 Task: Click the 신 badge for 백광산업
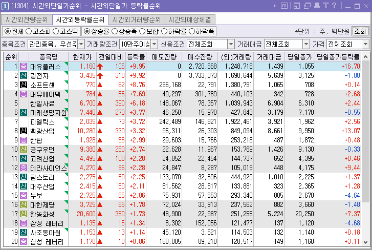(24, 131)
